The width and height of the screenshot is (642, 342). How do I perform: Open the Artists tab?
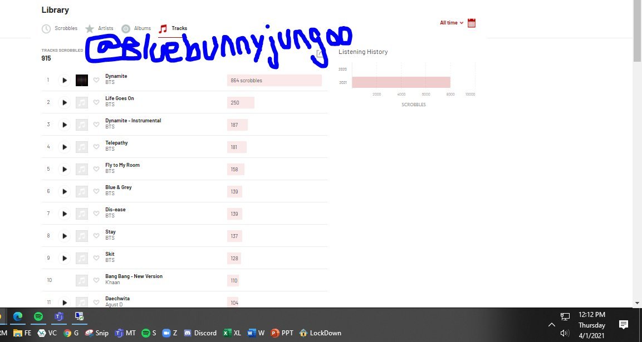pos(99,28)
